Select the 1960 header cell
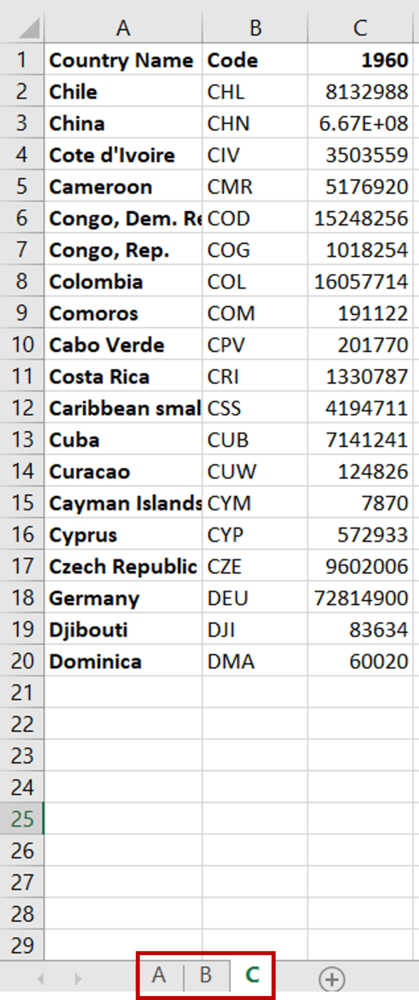Screen dimensions: 419x1000 tap(360, 60)
